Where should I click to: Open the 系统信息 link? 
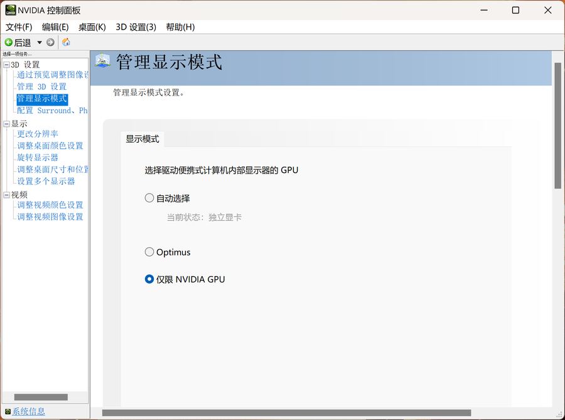point(28,411)
